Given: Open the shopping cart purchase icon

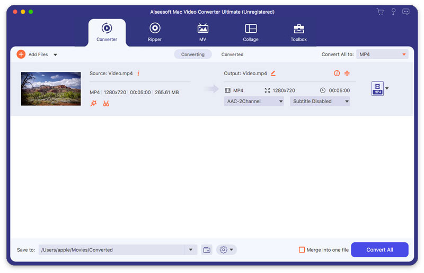Looking at the screenshot, I should [380, 12].
